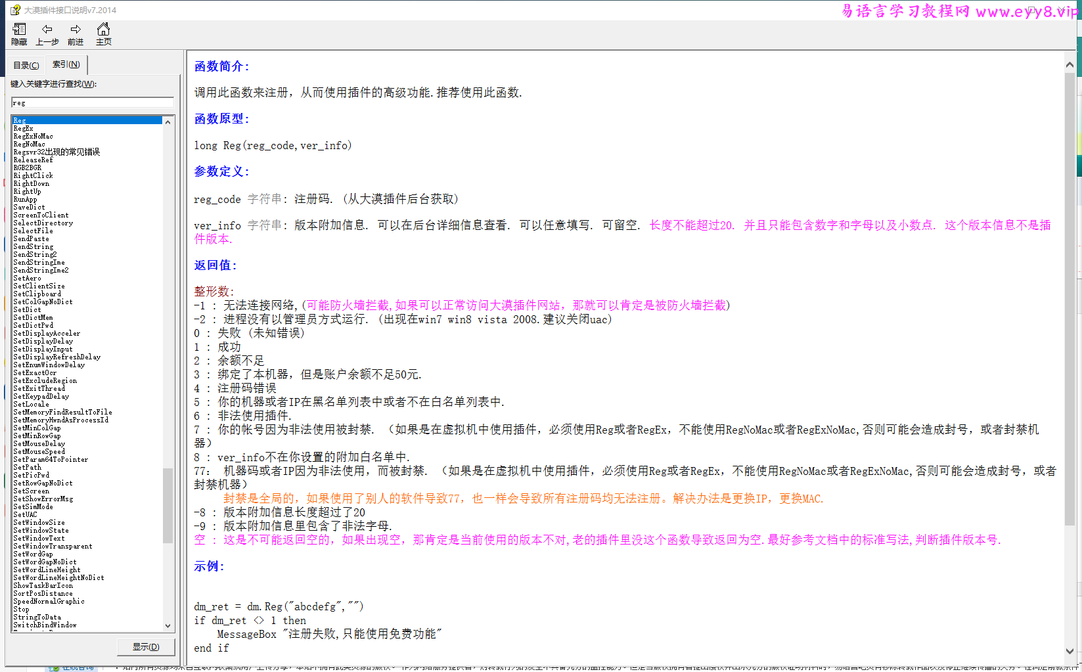The image size is (1082, 672).
Task: Click the index list scrollbar thumb
Action: [168, 506]
